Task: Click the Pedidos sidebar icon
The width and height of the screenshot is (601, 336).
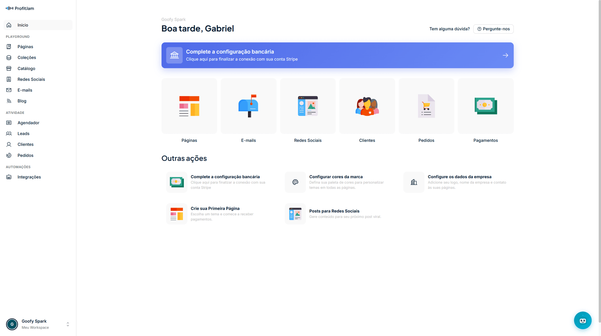Action: click(x=9, y=155)
